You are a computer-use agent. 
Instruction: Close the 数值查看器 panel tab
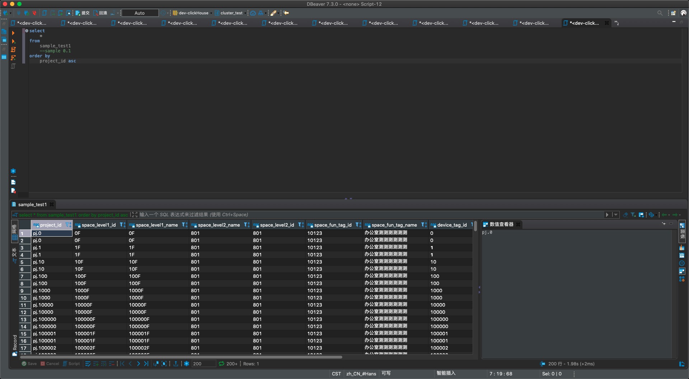tap(518, 224)
